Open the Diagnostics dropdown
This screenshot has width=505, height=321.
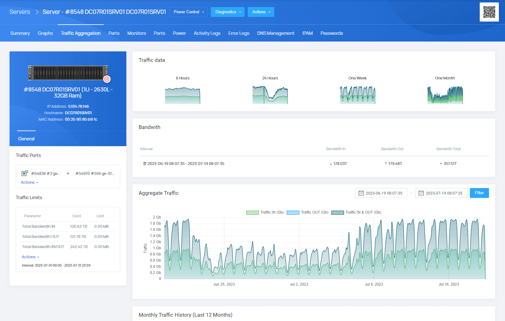pyautogui.click(x=228, y=12)
